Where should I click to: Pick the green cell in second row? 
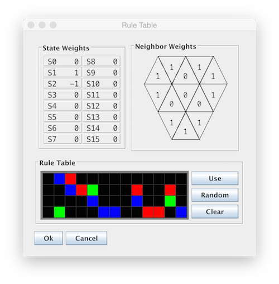point(93,190)
